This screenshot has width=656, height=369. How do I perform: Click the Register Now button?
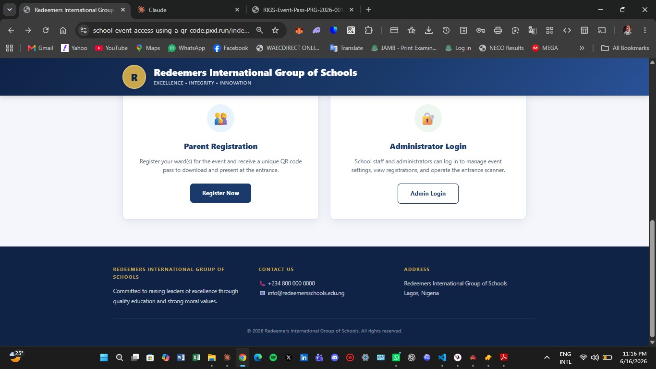220,193
